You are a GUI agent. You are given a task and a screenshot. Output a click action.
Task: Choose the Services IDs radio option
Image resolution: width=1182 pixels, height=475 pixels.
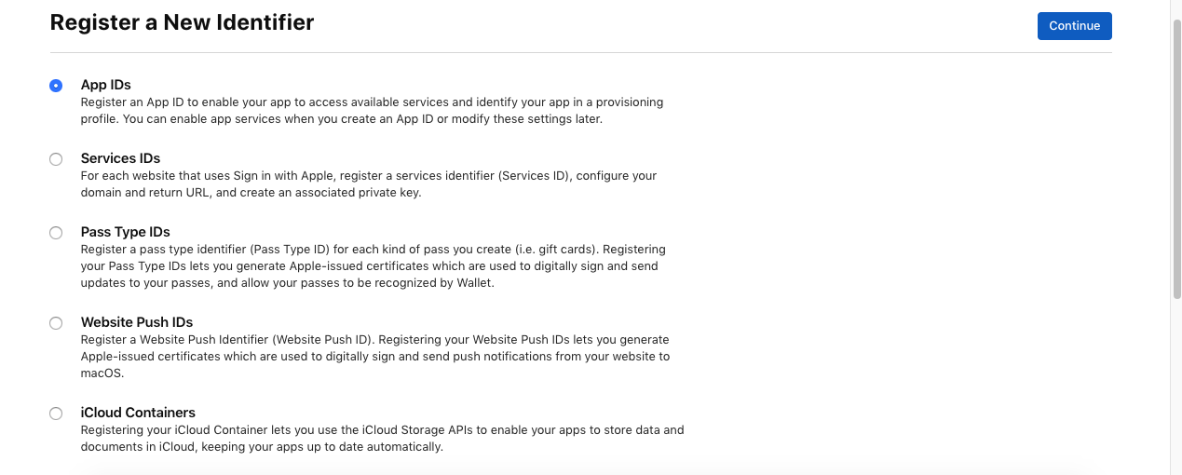[56, 159]
